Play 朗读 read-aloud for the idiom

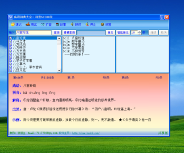click(x=76, y=24)
